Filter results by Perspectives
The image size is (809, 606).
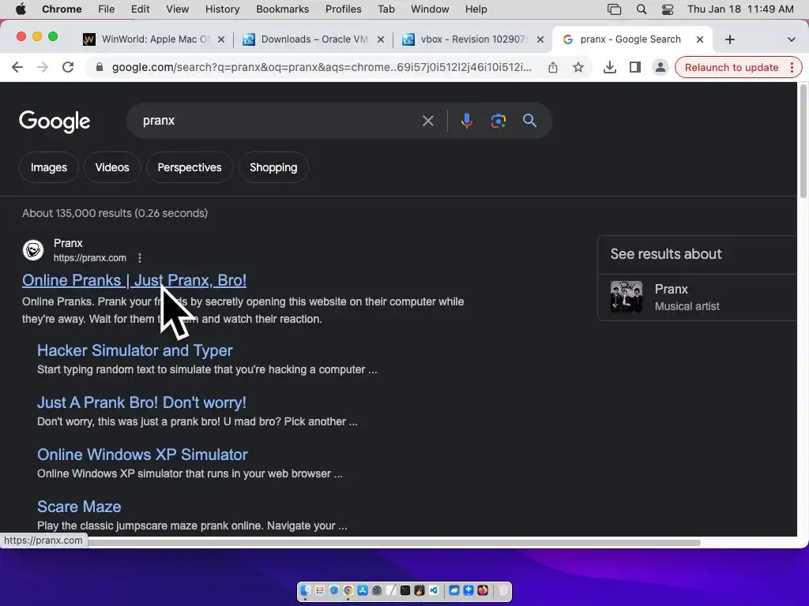[190, 167]
